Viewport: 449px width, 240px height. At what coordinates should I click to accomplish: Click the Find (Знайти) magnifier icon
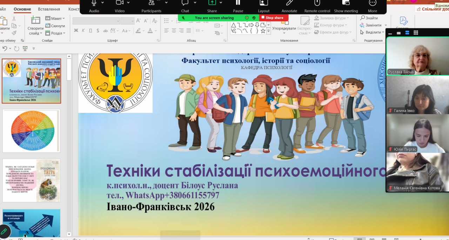[362, 18]
